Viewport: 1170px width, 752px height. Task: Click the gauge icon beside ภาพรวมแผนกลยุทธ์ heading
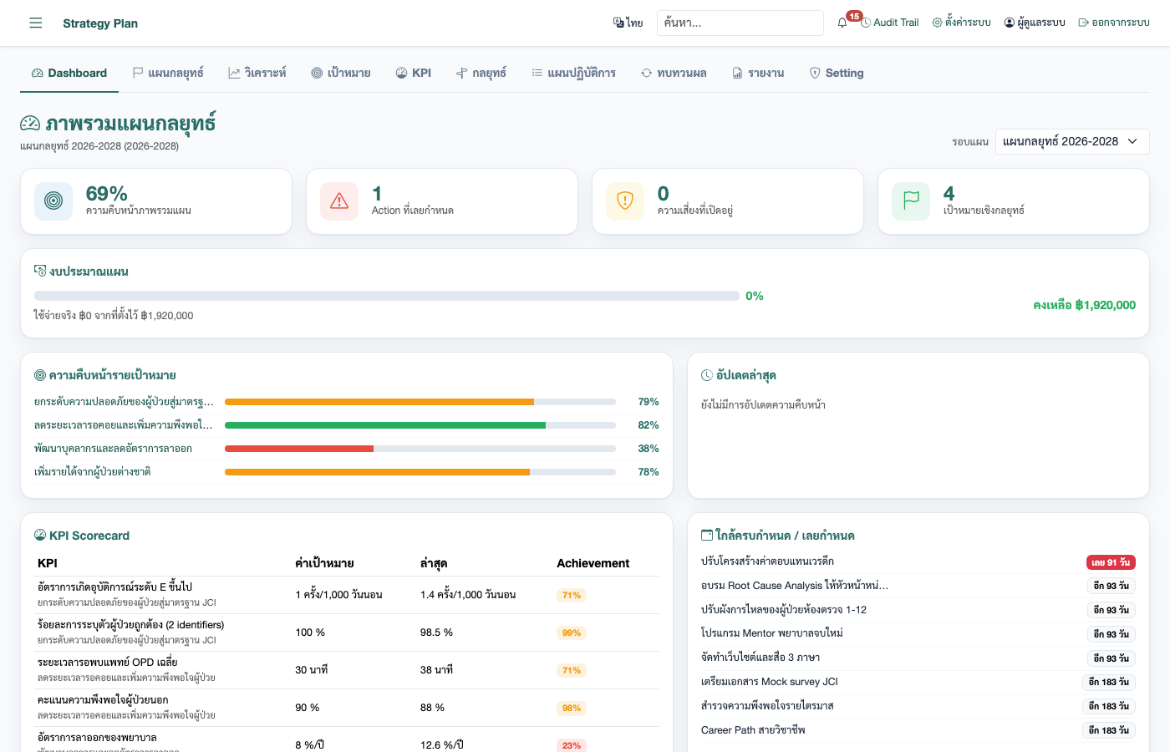click(30, 124)
